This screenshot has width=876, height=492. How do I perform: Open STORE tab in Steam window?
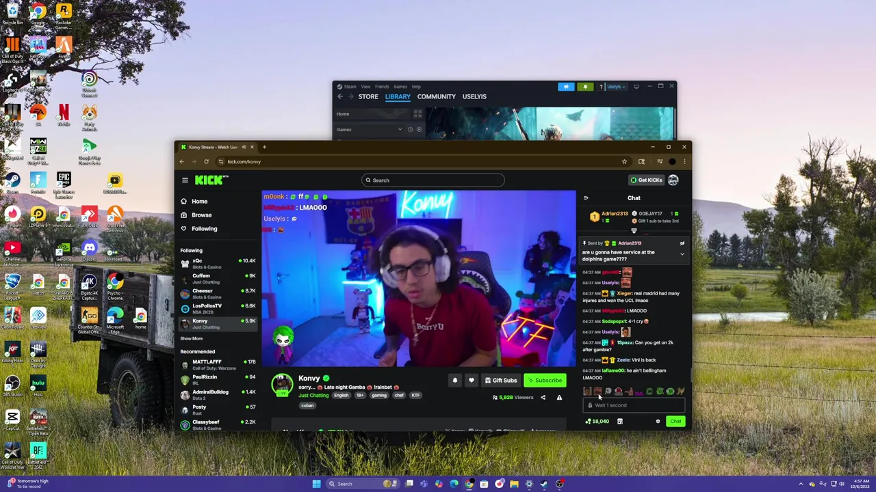(368, 97)
